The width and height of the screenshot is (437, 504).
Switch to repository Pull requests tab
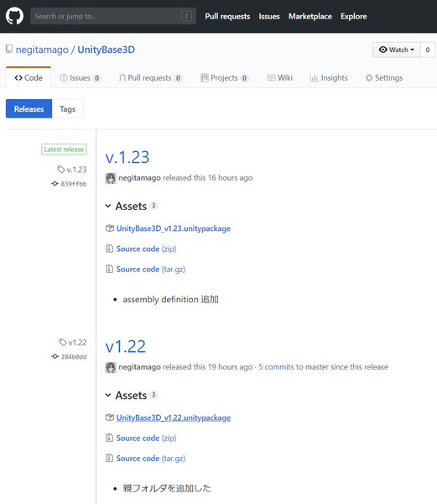(150, 78)
